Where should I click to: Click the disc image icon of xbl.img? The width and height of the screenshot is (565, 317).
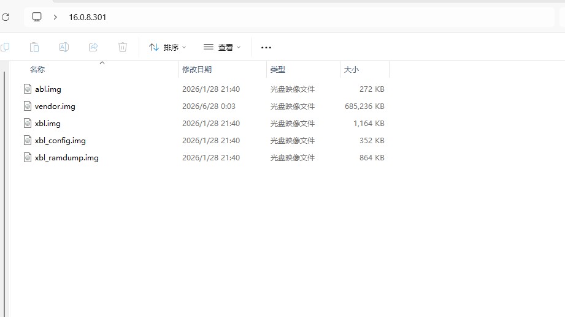pyautogui.click(x=28, y=123)
